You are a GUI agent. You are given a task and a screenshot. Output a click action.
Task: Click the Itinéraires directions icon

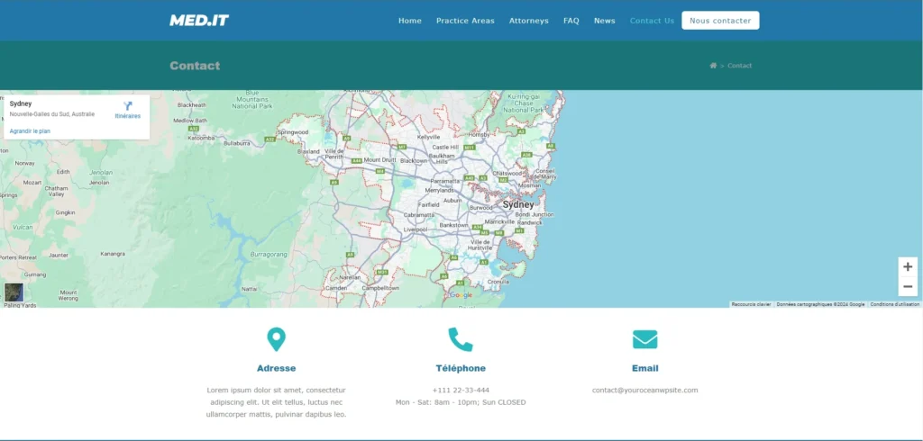[x=128, y=106]
